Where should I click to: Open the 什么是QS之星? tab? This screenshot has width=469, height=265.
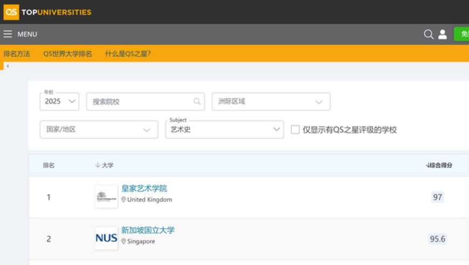tap(128, 54)
